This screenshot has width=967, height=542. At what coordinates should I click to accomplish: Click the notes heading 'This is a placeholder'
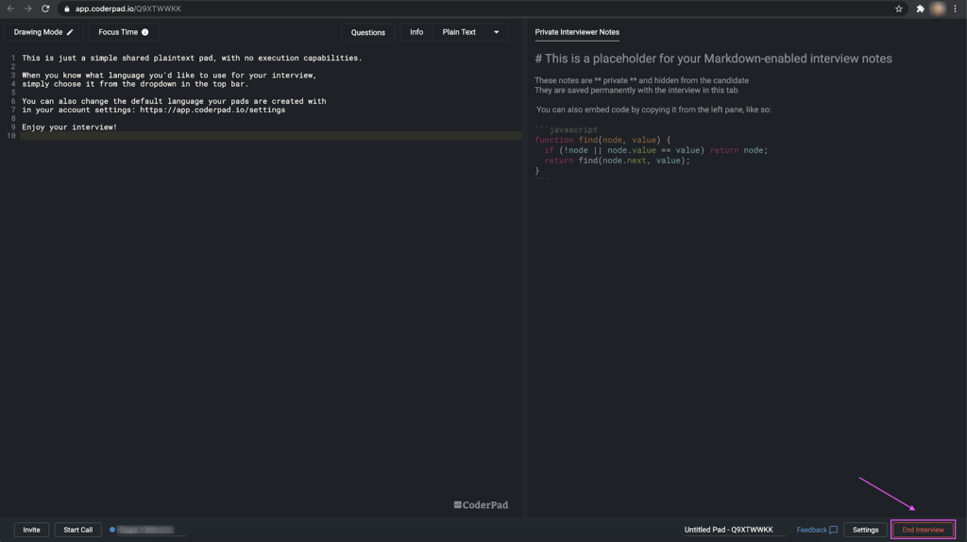coord(713,59)
